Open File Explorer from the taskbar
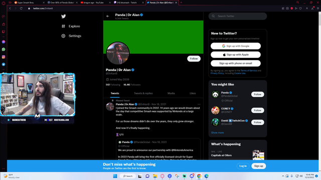The image size is (321, 180). click(155, 176)
